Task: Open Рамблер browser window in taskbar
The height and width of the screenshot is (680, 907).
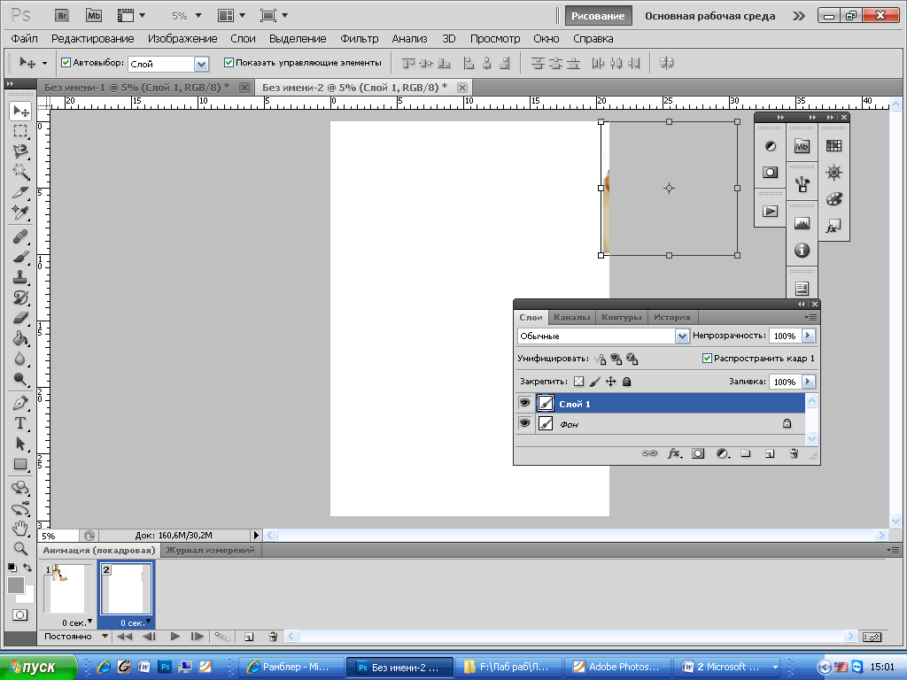Action: point(292,667)
